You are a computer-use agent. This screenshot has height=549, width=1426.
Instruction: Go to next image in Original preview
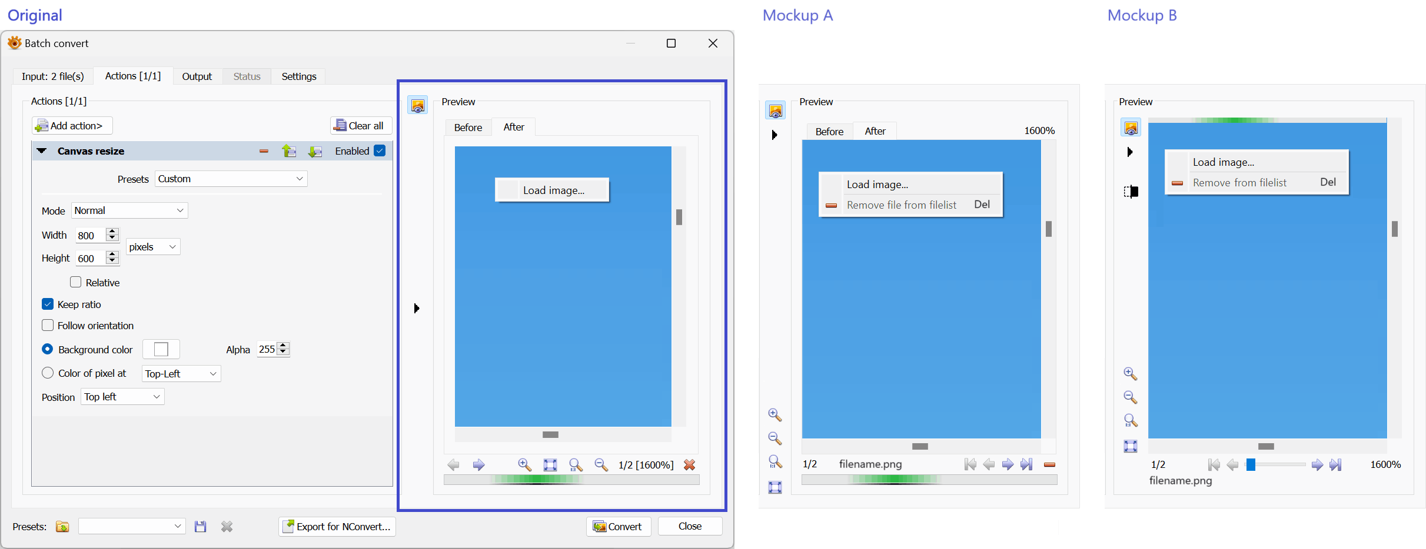tap(479, 465)
